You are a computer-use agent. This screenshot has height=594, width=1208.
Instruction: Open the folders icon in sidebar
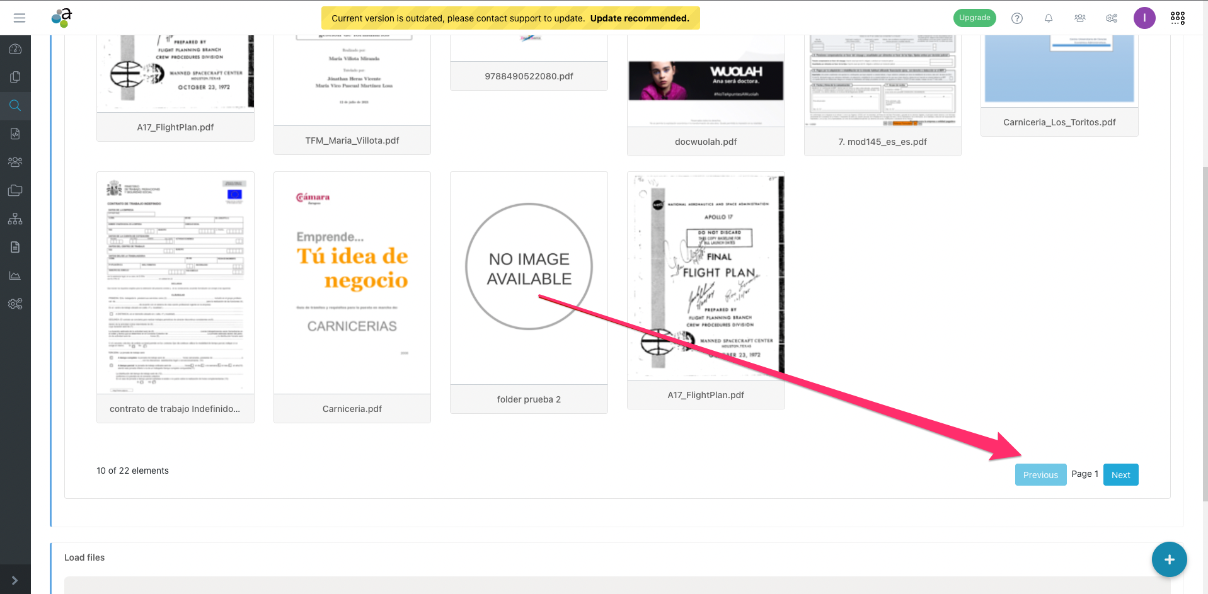(x=15, y=190)
